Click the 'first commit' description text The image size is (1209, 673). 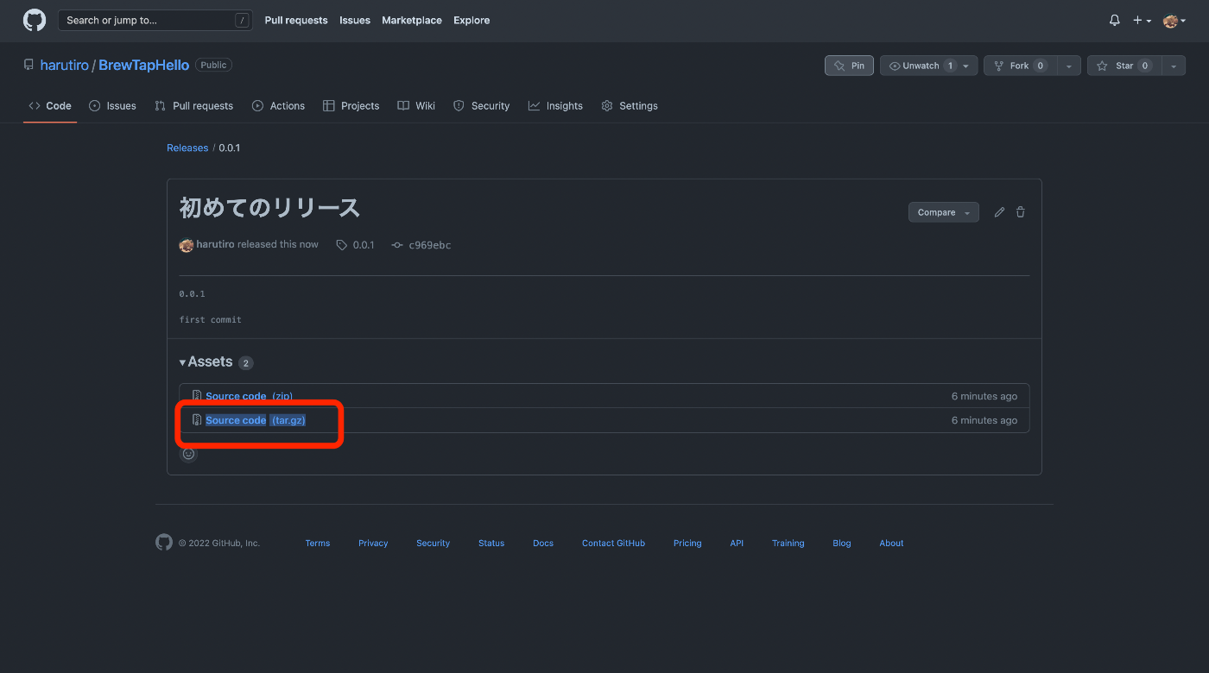[x=210, y=320]
